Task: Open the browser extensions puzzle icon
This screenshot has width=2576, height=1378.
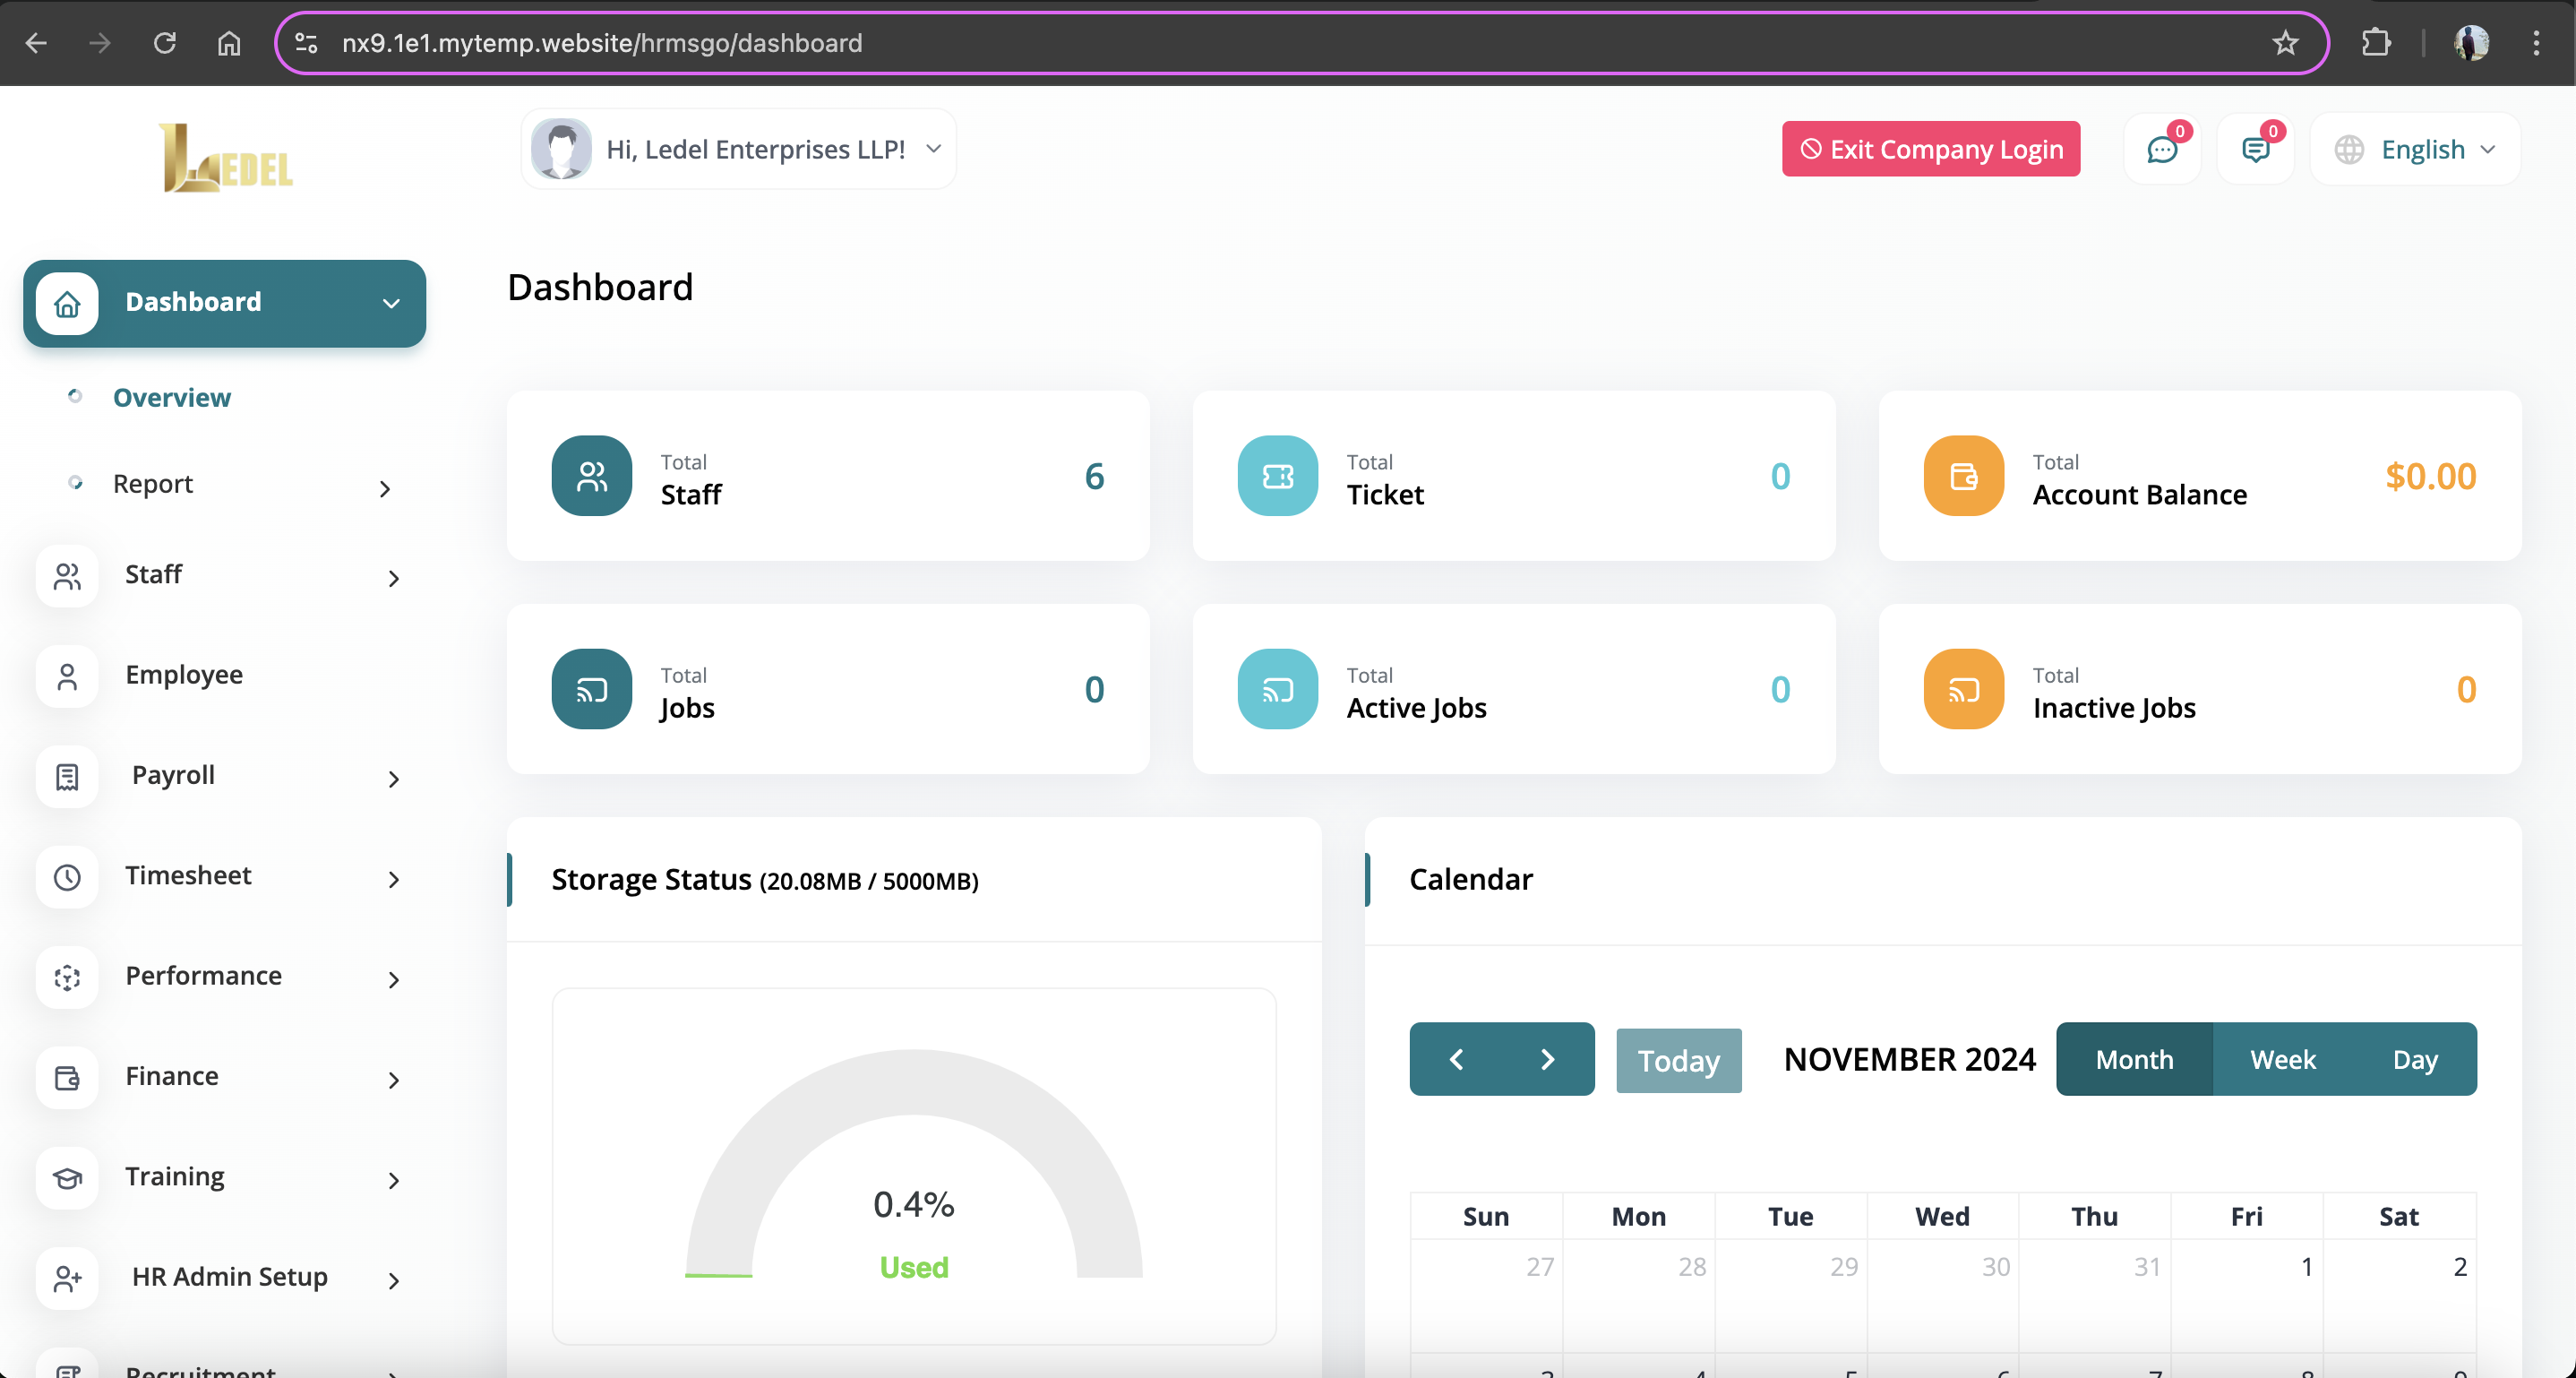Action: click(2376, 43)
